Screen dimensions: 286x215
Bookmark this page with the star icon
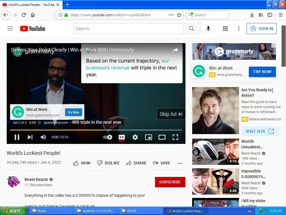(179, 15)
